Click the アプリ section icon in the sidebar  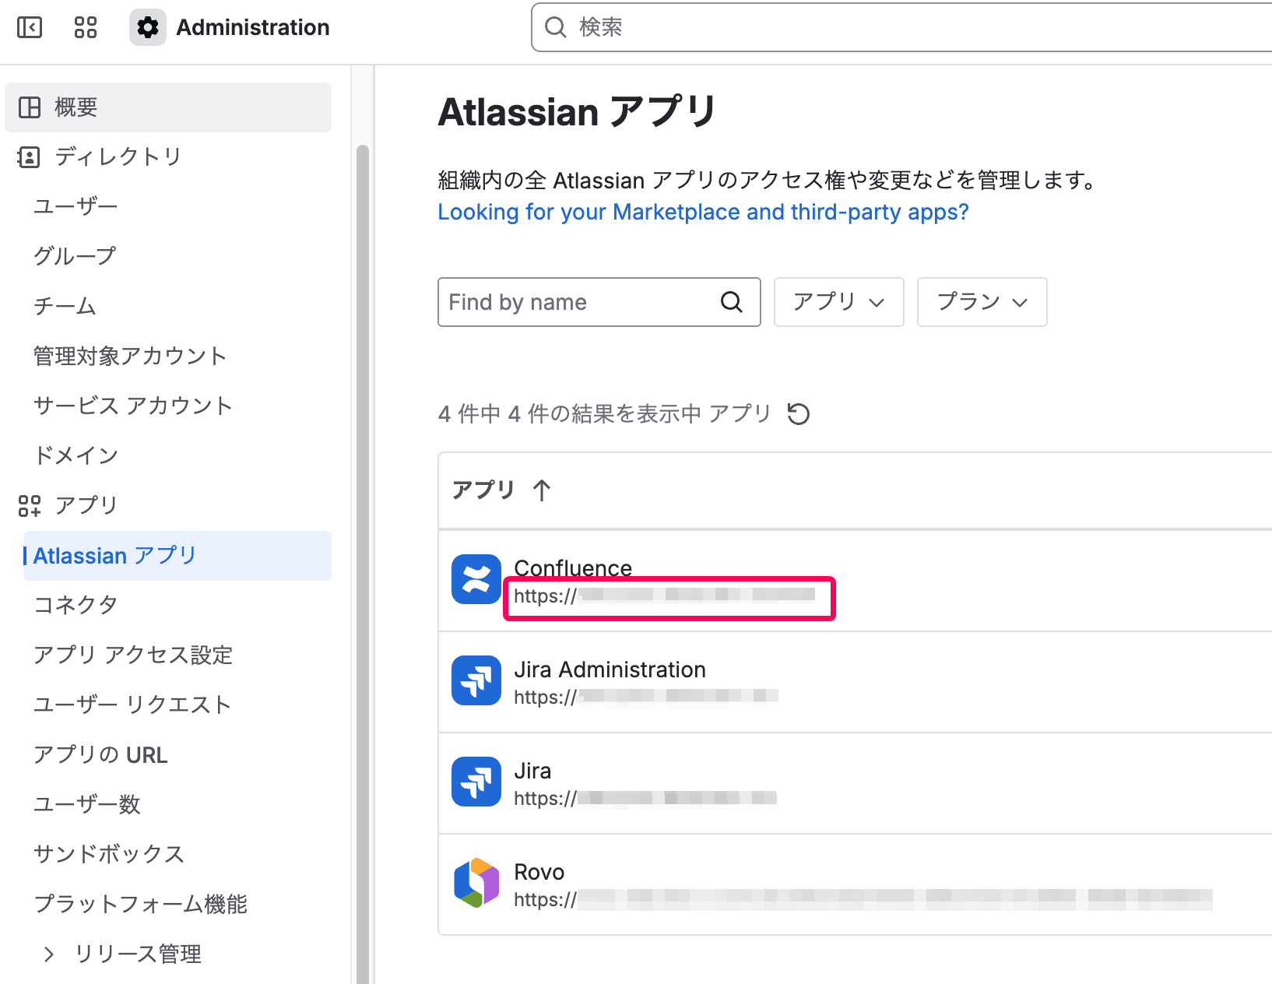[x=30, y=506]
